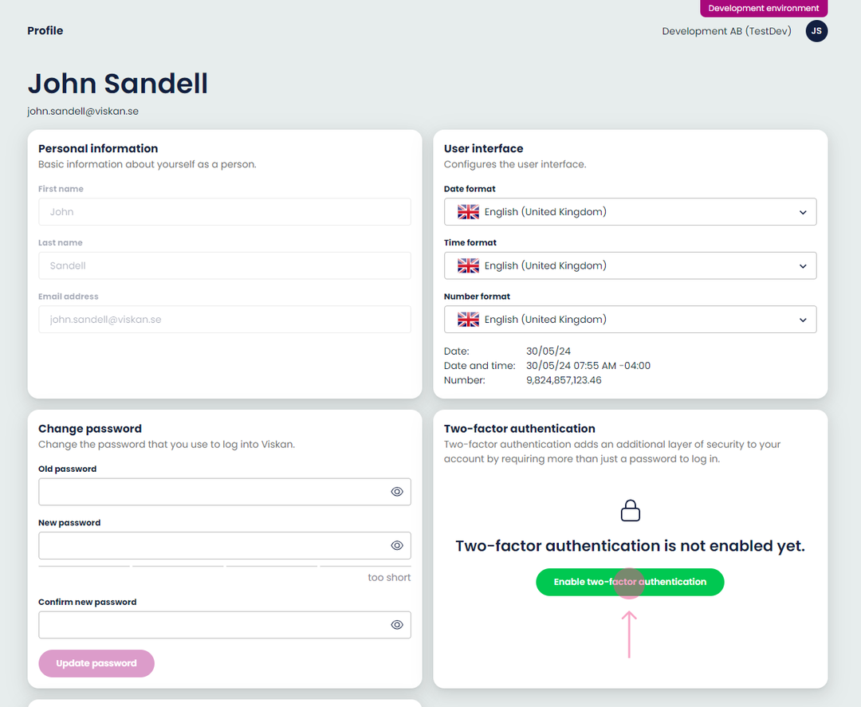Toggle Confirm new password visibility
The width and height of the screenshot is (861, 707).
pyautogui.click(x=397, y=625)
